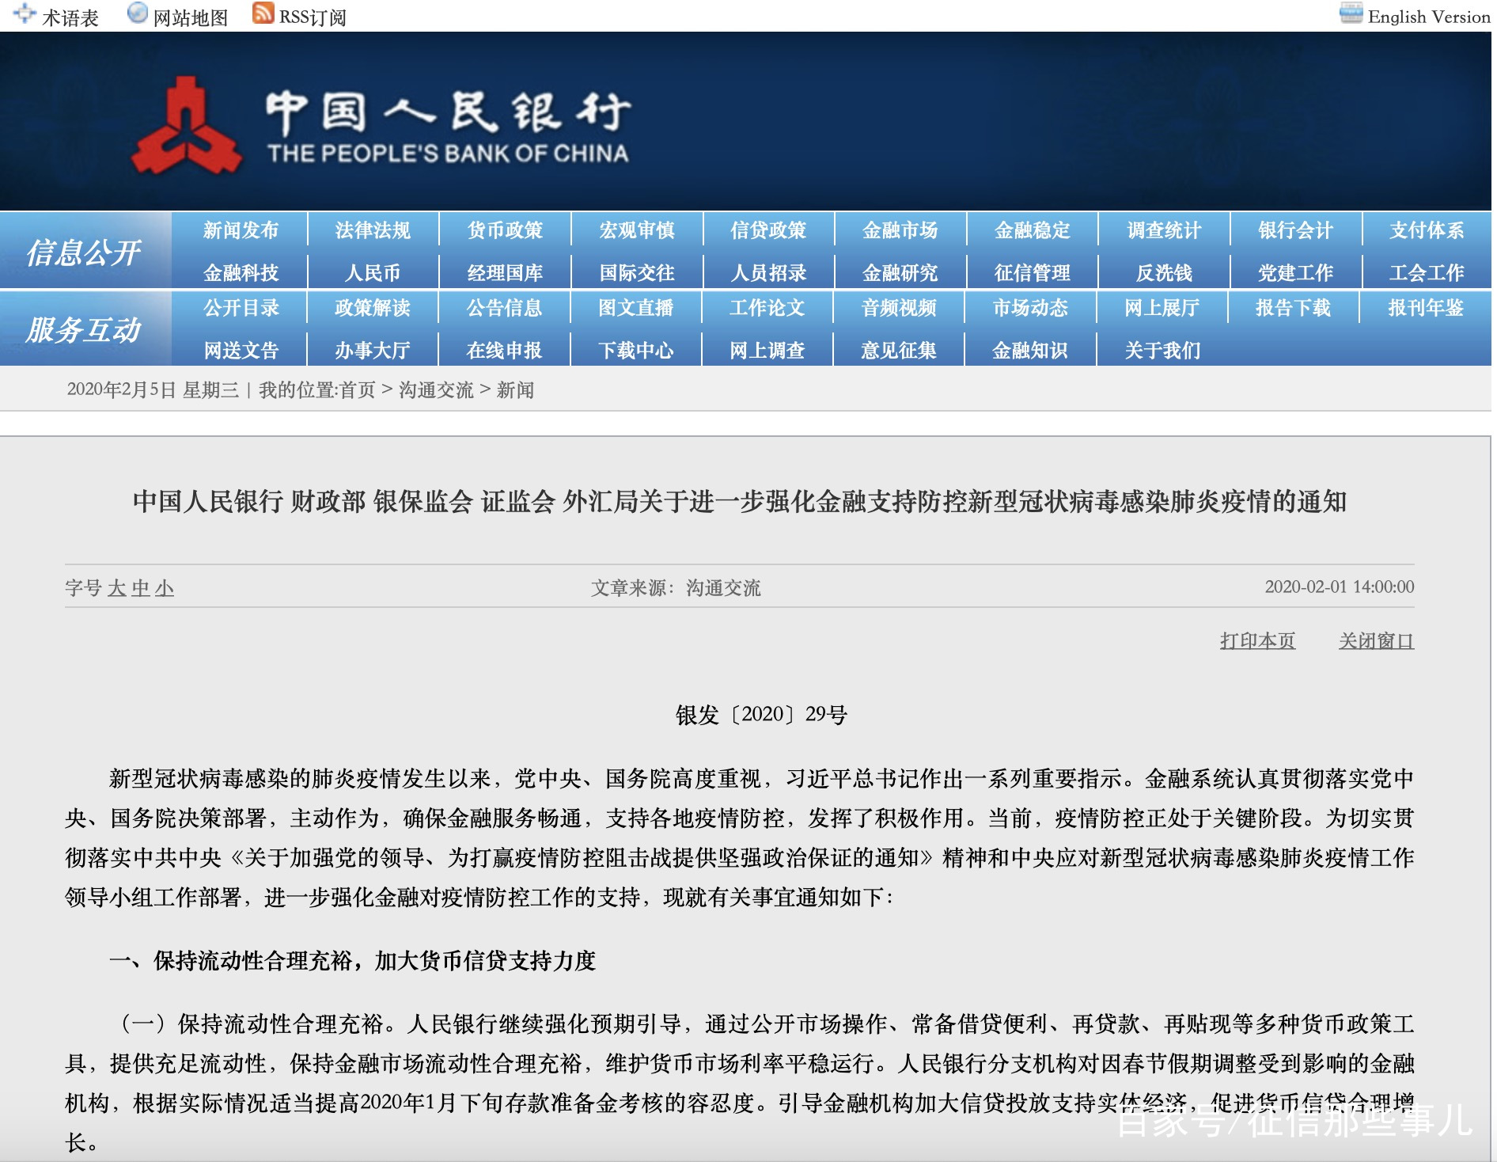This screenshot has height=1162, width=1497.
Task: Click the RSS订阅 feed icon
Action: click(x=263, y=13)
